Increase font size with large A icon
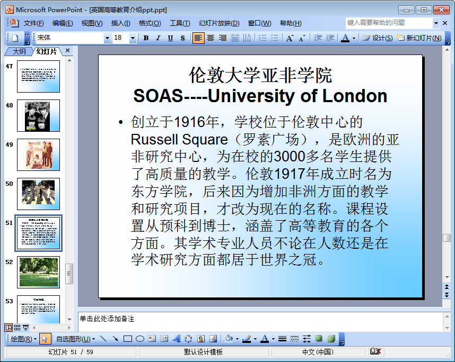The width and height of the screenshot is (455, 362). 290,38
